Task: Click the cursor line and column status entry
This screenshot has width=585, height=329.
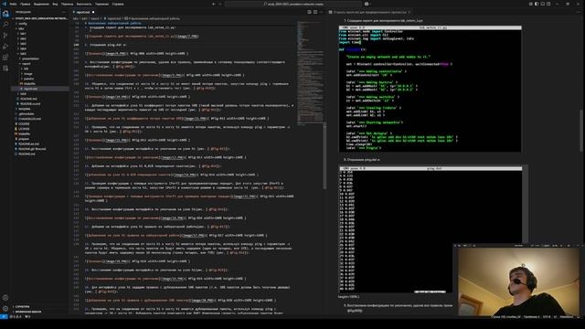Action: coord(505,317)
